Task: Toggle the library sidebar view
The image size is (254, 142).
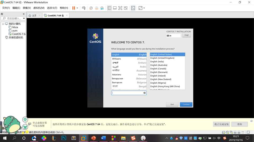Action: pyautogui.click(x=109, y=8)
